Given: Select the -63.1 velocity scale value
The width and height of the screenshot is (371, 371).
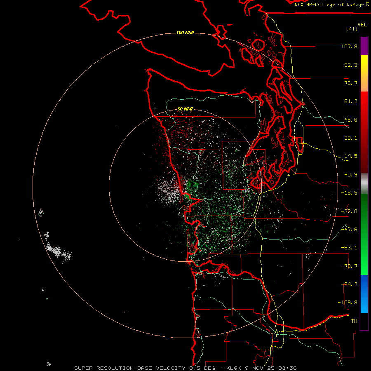Looking at the screenshot, I should pos(349,248).
